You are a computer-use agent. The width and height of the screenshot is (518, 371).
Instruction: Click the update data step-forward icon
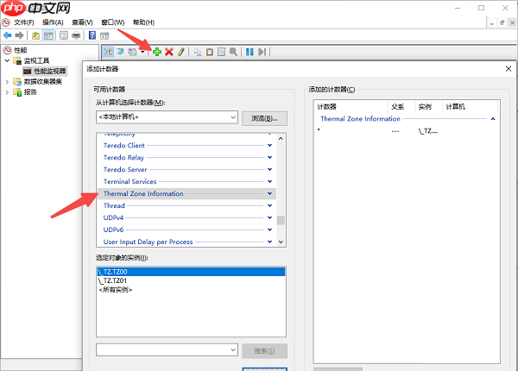pyautogui.click(x=262, y=52)
